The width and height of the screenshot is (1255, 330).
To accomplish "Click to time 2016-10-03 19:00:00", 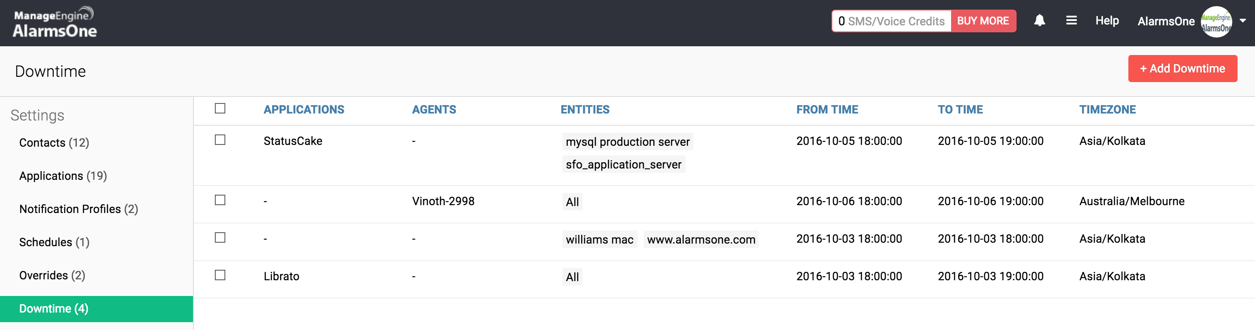I will [x=990, y=276].
